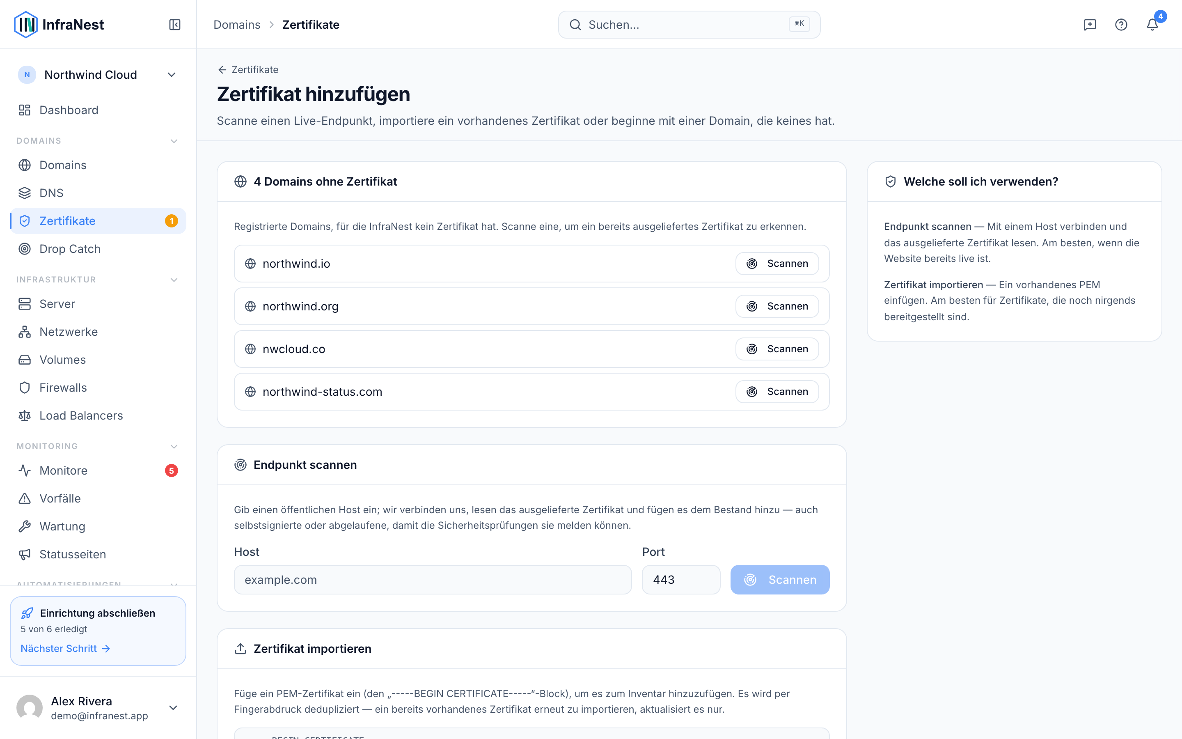The image size is (1182, 739).
Task: Click the blue Scannen button beside Port
Action: click(x=780, y=580)
